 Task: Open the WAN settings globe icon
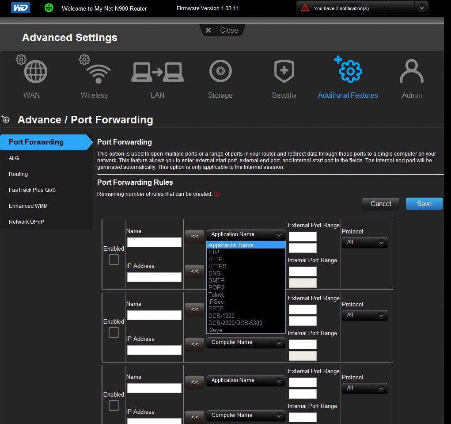tap(35, 72)
